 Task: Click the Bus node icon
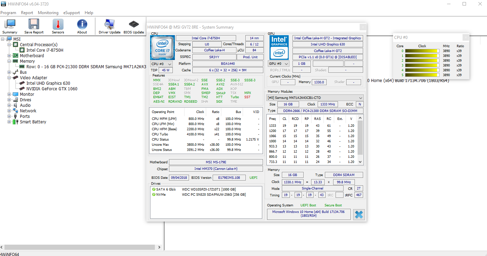[15, 72]
